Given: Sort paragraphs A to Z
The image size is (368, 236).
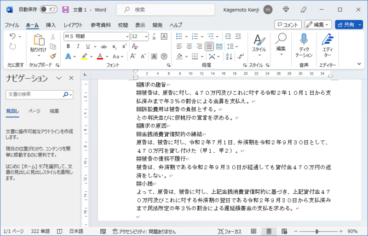Looking at the screenshot, I should 229,57.
